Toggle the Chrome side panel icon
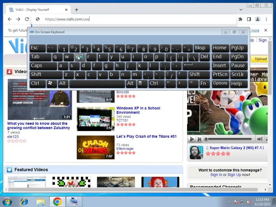 pyautogui.click(x=249, y=19)
